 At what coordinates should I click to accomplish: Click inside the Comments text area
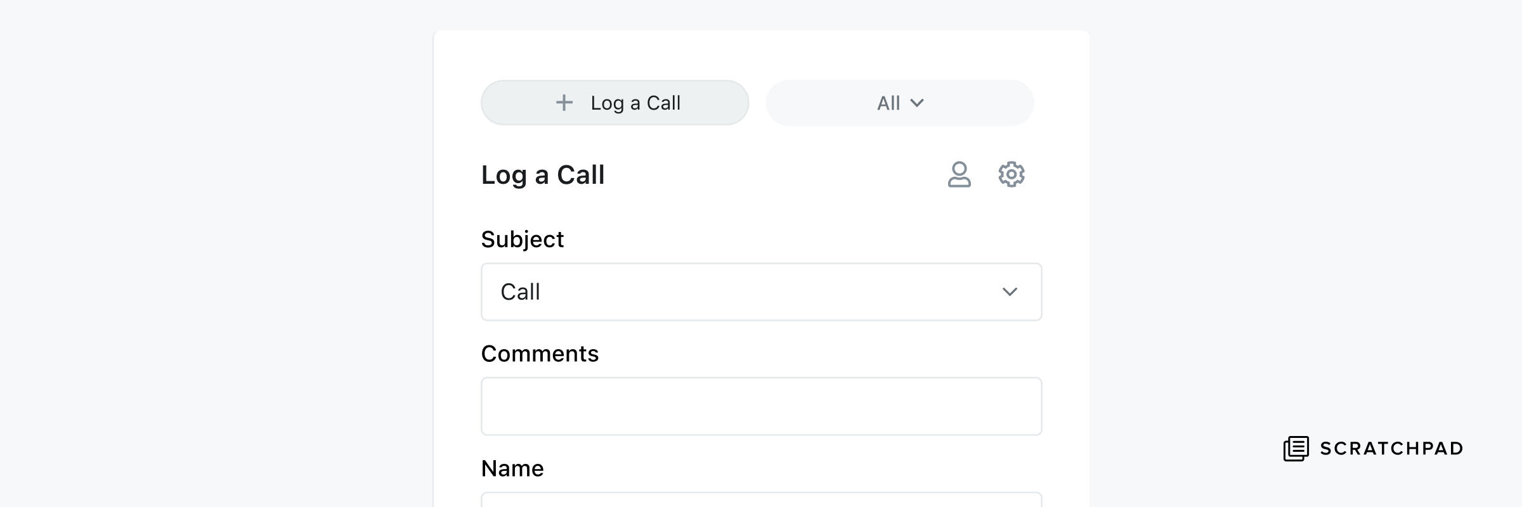[x=761, y=406]
